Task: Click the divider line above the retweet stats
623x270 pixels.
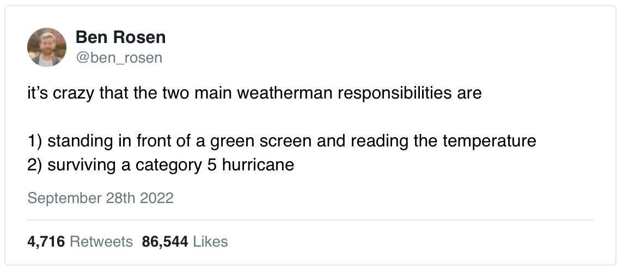Action: click(310, 220)
